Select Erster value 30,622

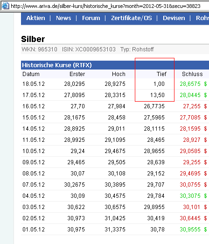pos(76,207)
